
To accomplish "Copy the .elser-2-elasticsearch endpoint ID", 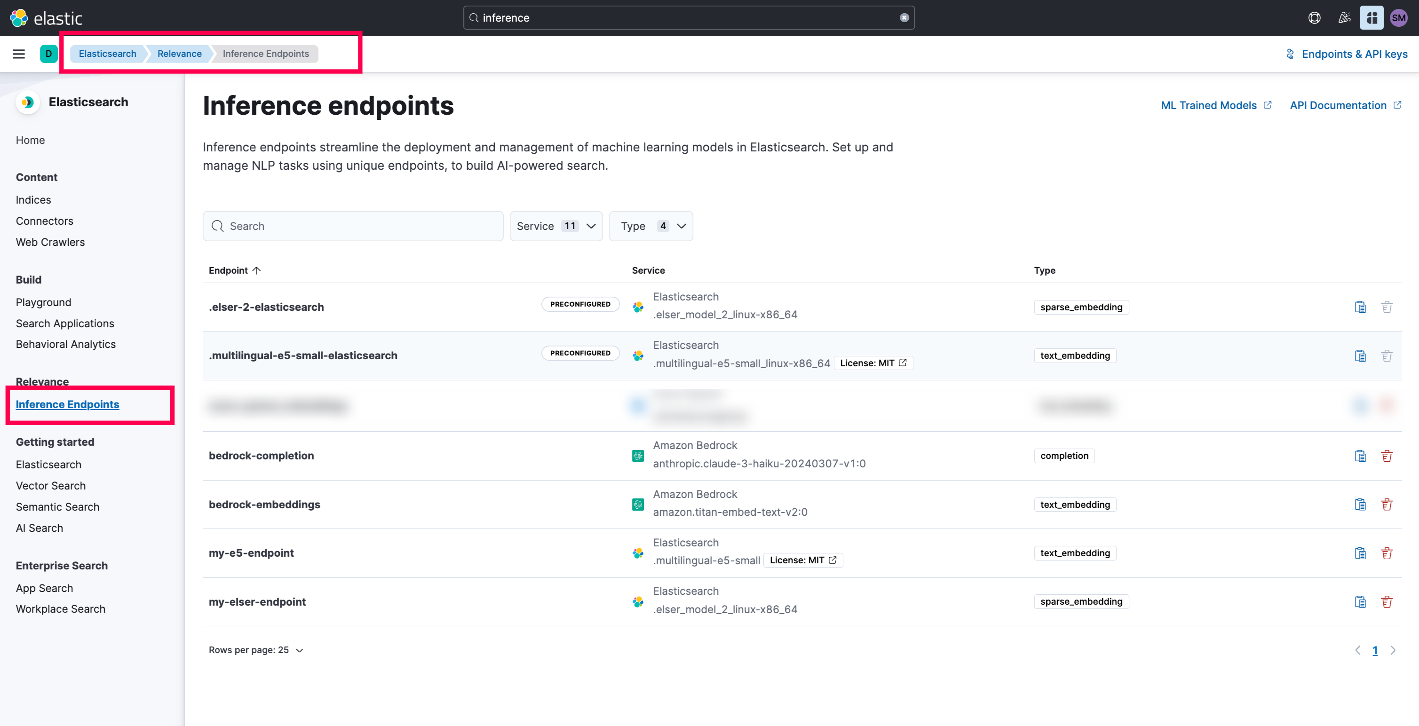I will point(1360,307).
